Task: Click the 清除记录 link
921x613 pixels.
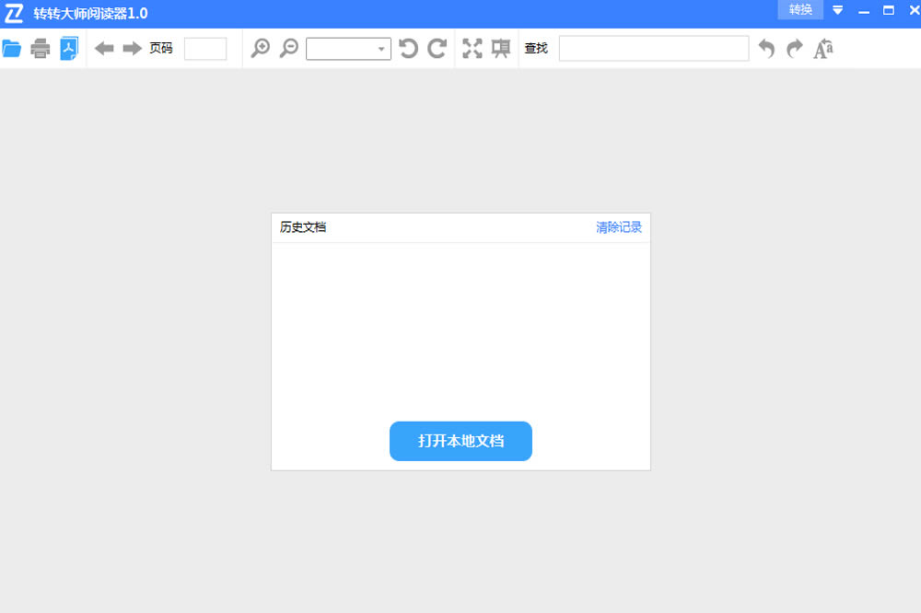Action: 619,227
